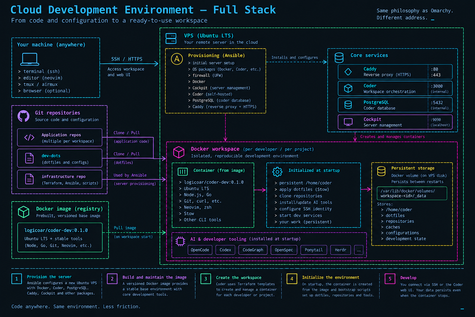The image size is (475, 317).
Task: Select the code brackets icon for Application repos
Action: click(29, 137)
